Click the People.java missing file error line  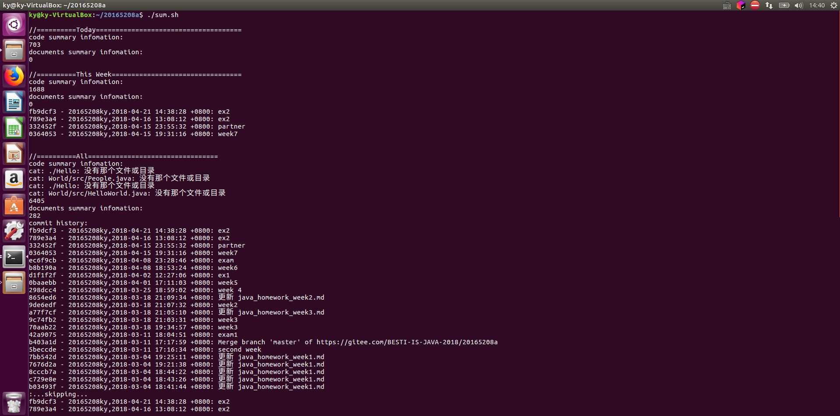(x=120, y=178)
